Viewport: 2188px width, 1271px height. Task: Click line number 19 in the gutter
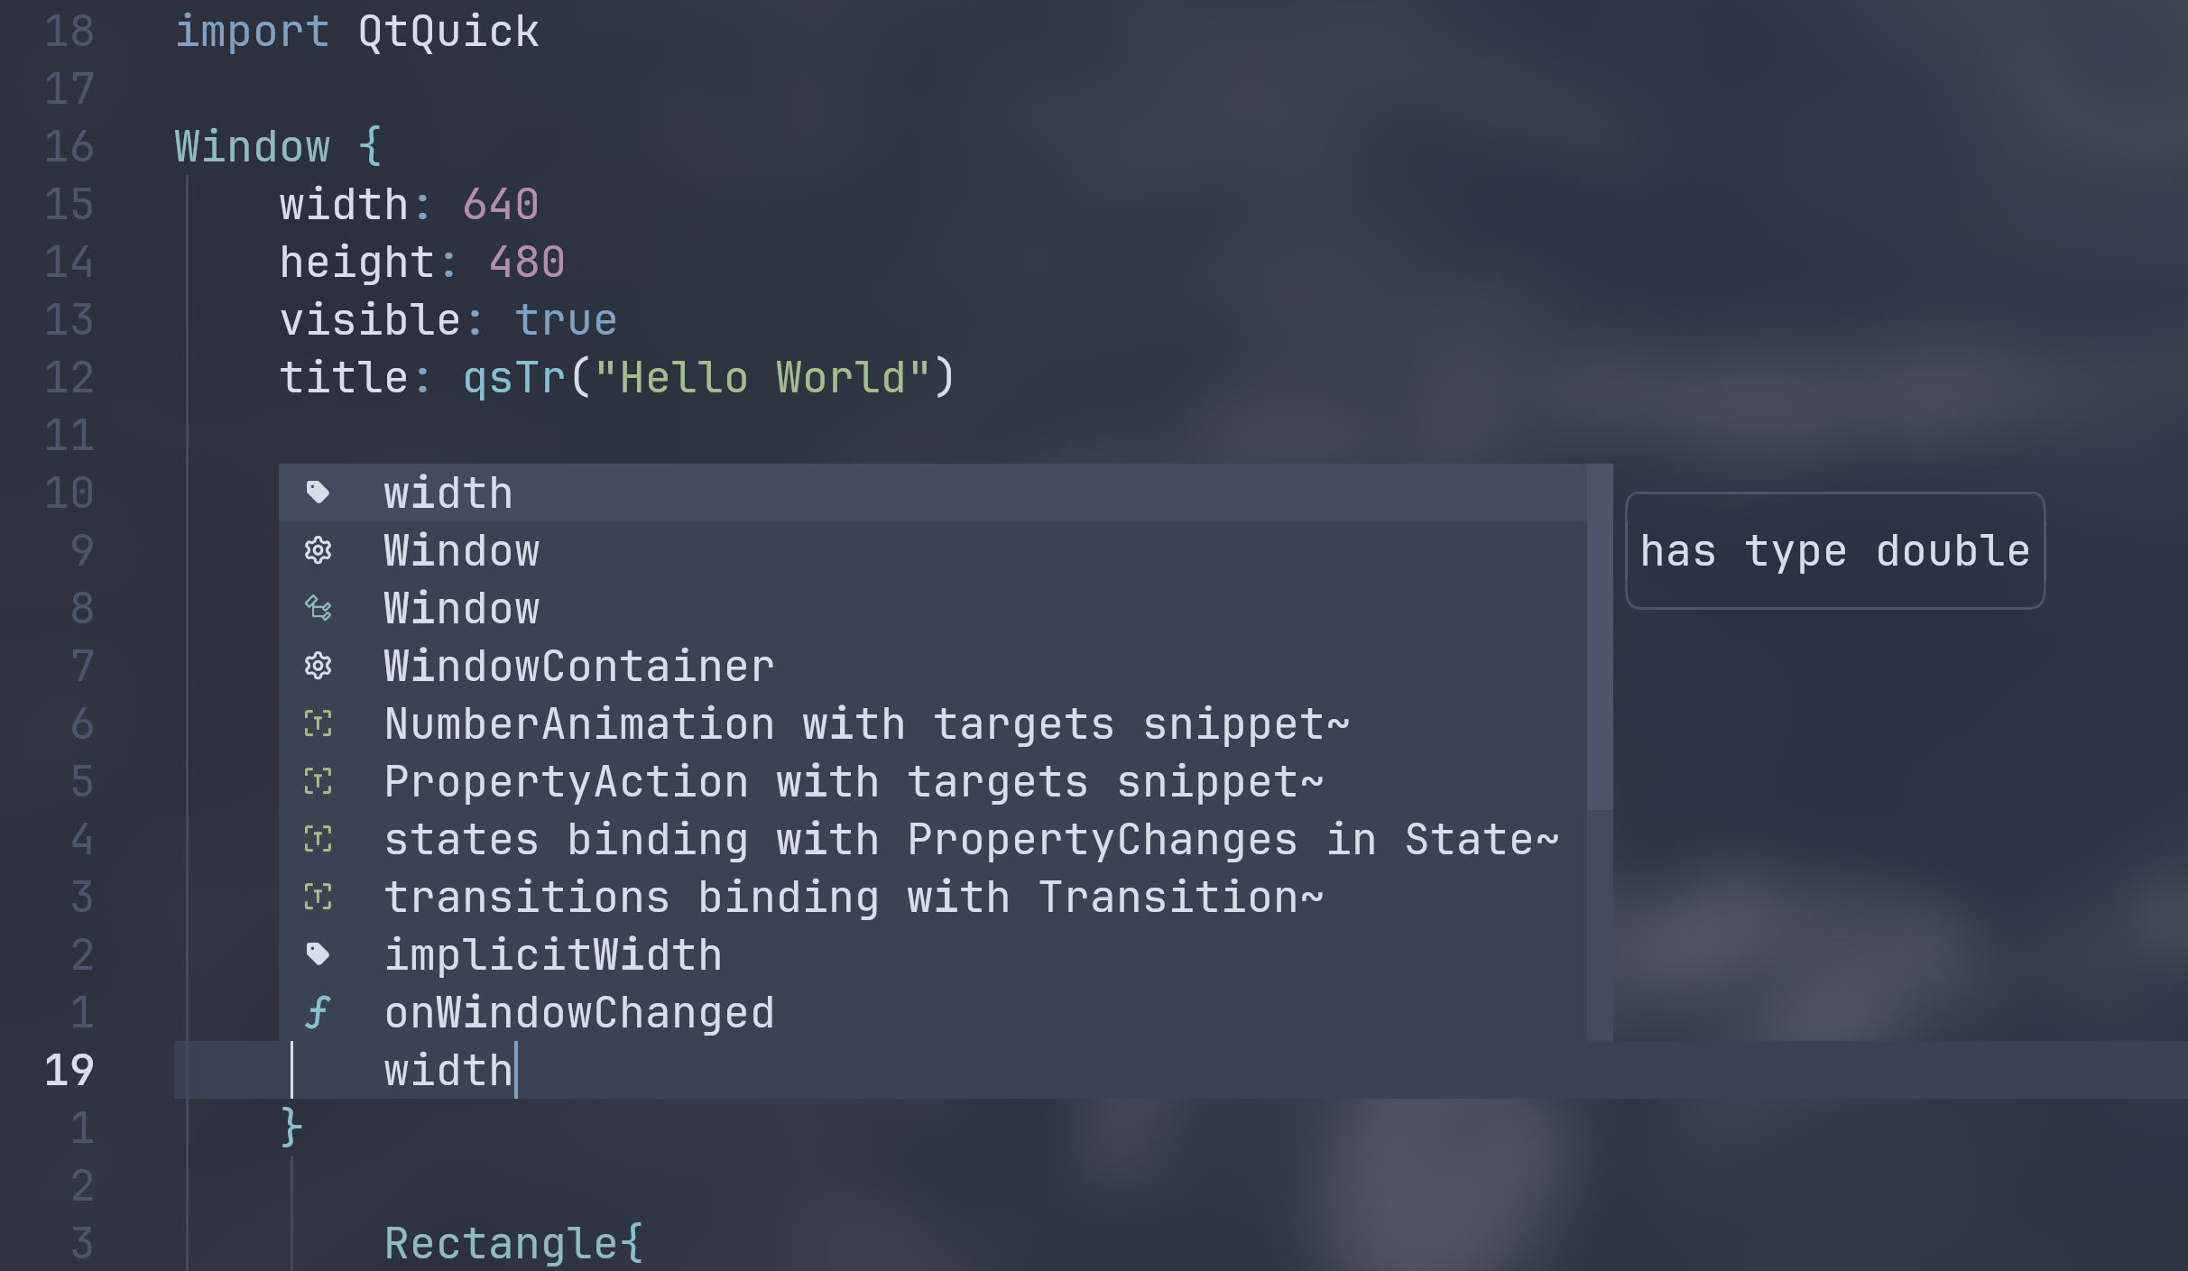click(69, 1070)
